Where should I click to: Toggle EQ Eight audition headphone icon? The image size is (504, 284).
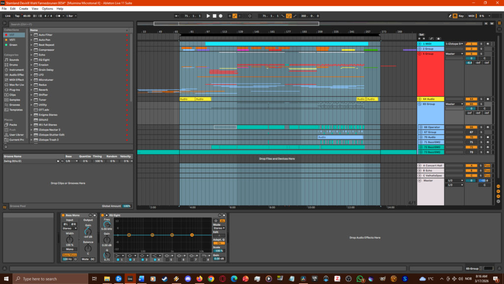[216, 221]
